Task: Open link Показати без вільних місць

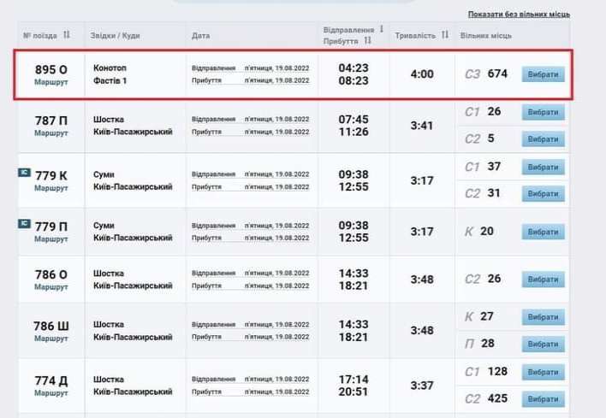Action: (x=519, y=15)
